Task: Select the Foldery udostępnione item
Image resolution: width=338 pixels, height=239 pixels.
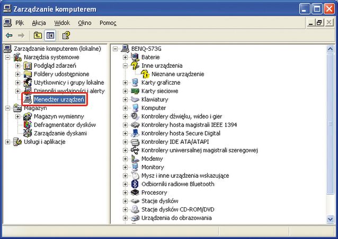Action: 61,74
